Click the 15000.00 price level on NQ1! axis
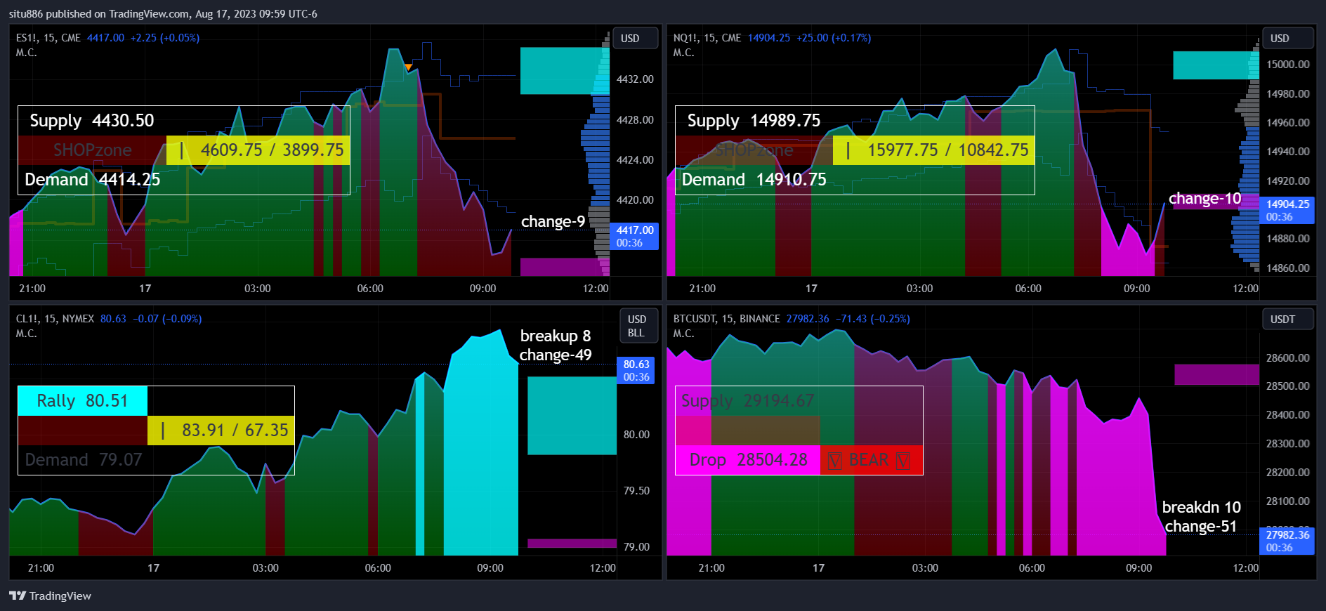Viewport: 1326px width, 611px height. (1288, 65)
